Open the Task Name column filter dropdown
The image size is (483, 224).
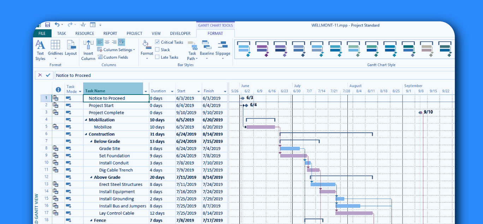[146, 91]
